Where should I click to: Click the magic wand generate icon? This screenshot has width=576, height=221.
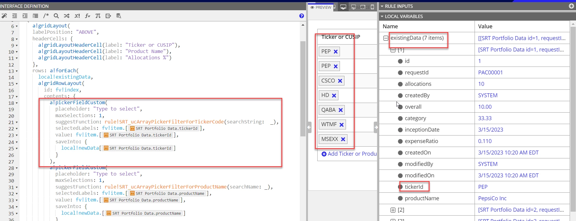point(4,16)
